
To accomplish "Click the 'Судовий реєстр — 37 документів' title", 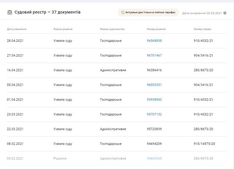I will click(x=47, y=12).
